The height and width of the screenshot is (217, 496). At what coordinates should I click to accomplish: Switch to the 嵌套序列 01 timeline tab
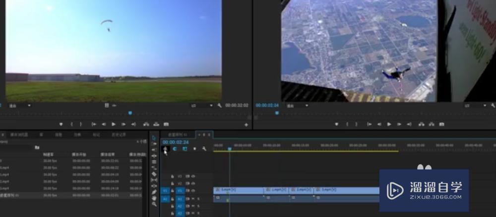click(x=178, y=135)
